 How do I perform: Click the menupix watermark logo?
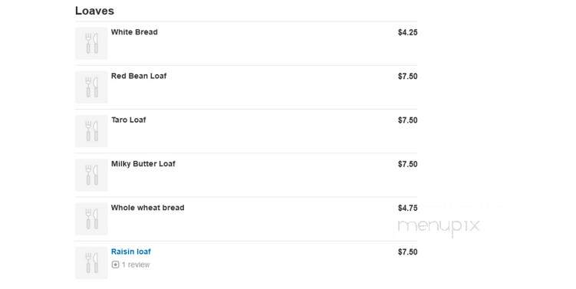click(439, 226)
